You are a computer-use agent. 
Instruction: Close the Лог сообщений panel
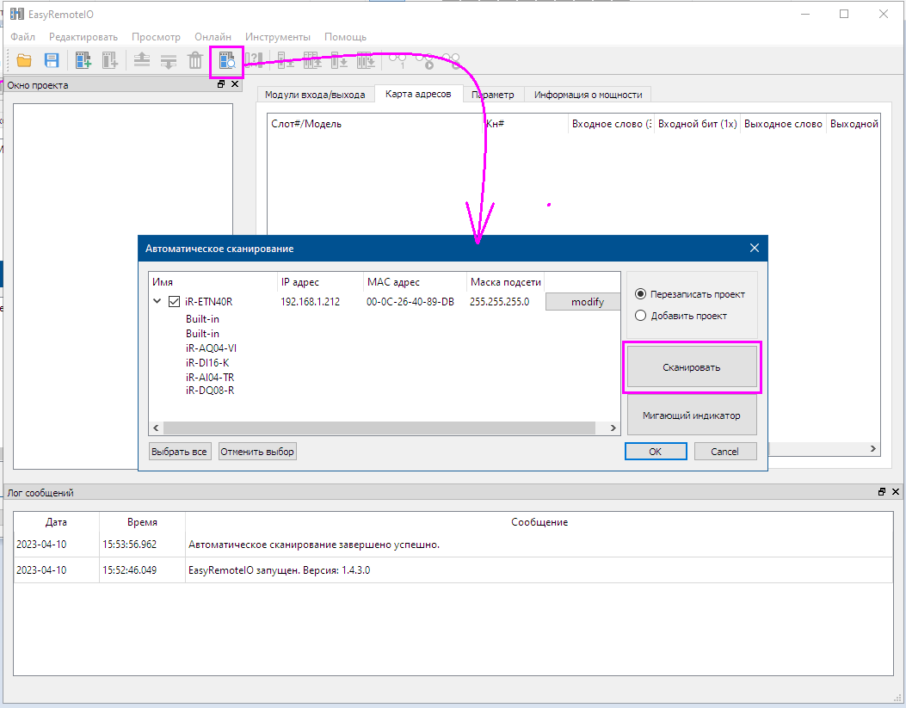pos(896,492)
